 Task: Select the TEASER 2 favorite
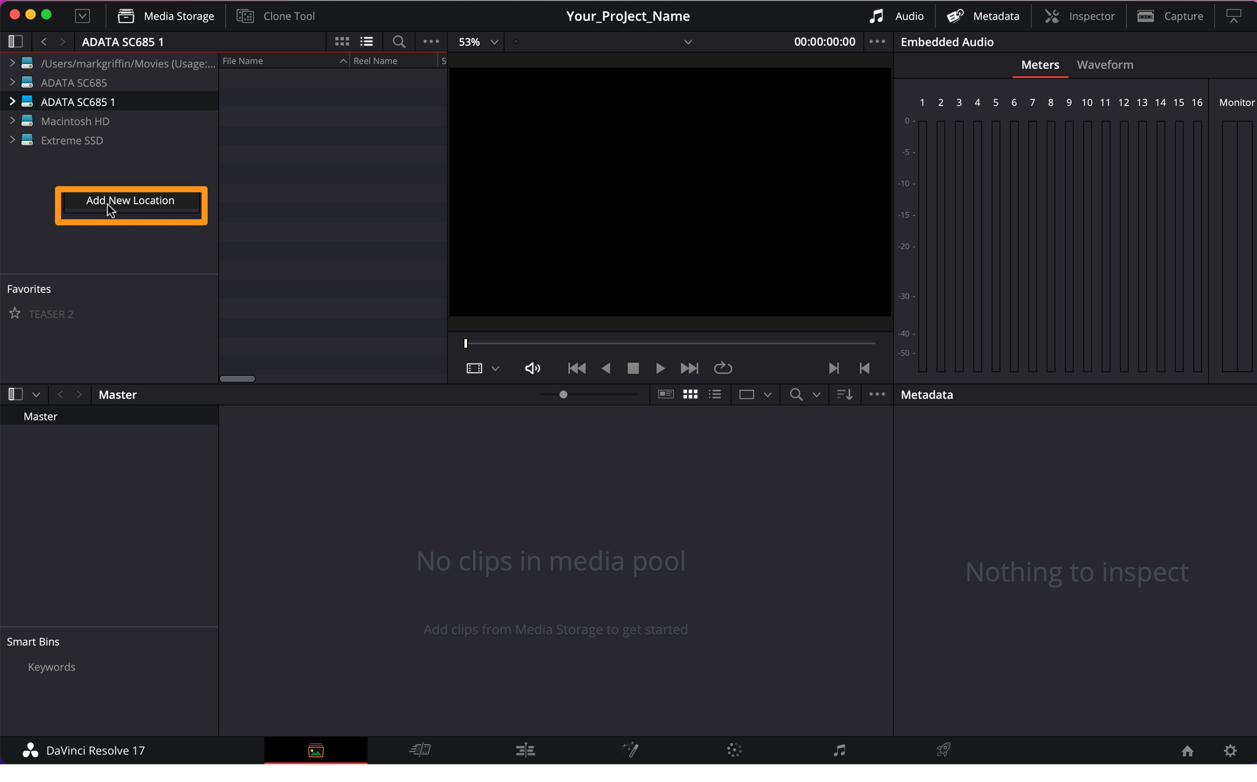[x=51, y=314]
